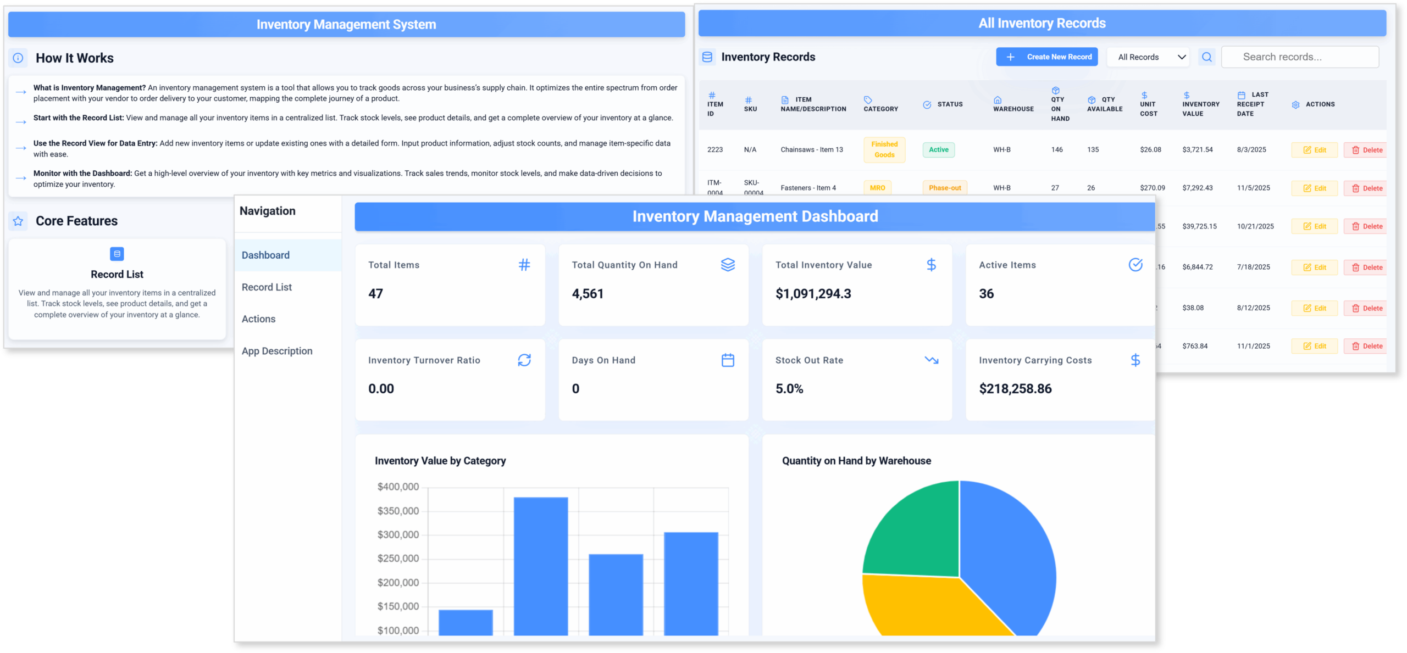Select Dashboard in the Navigation sidebar
The width and height of the screenshot is (1407, 653).
point(287,255)
